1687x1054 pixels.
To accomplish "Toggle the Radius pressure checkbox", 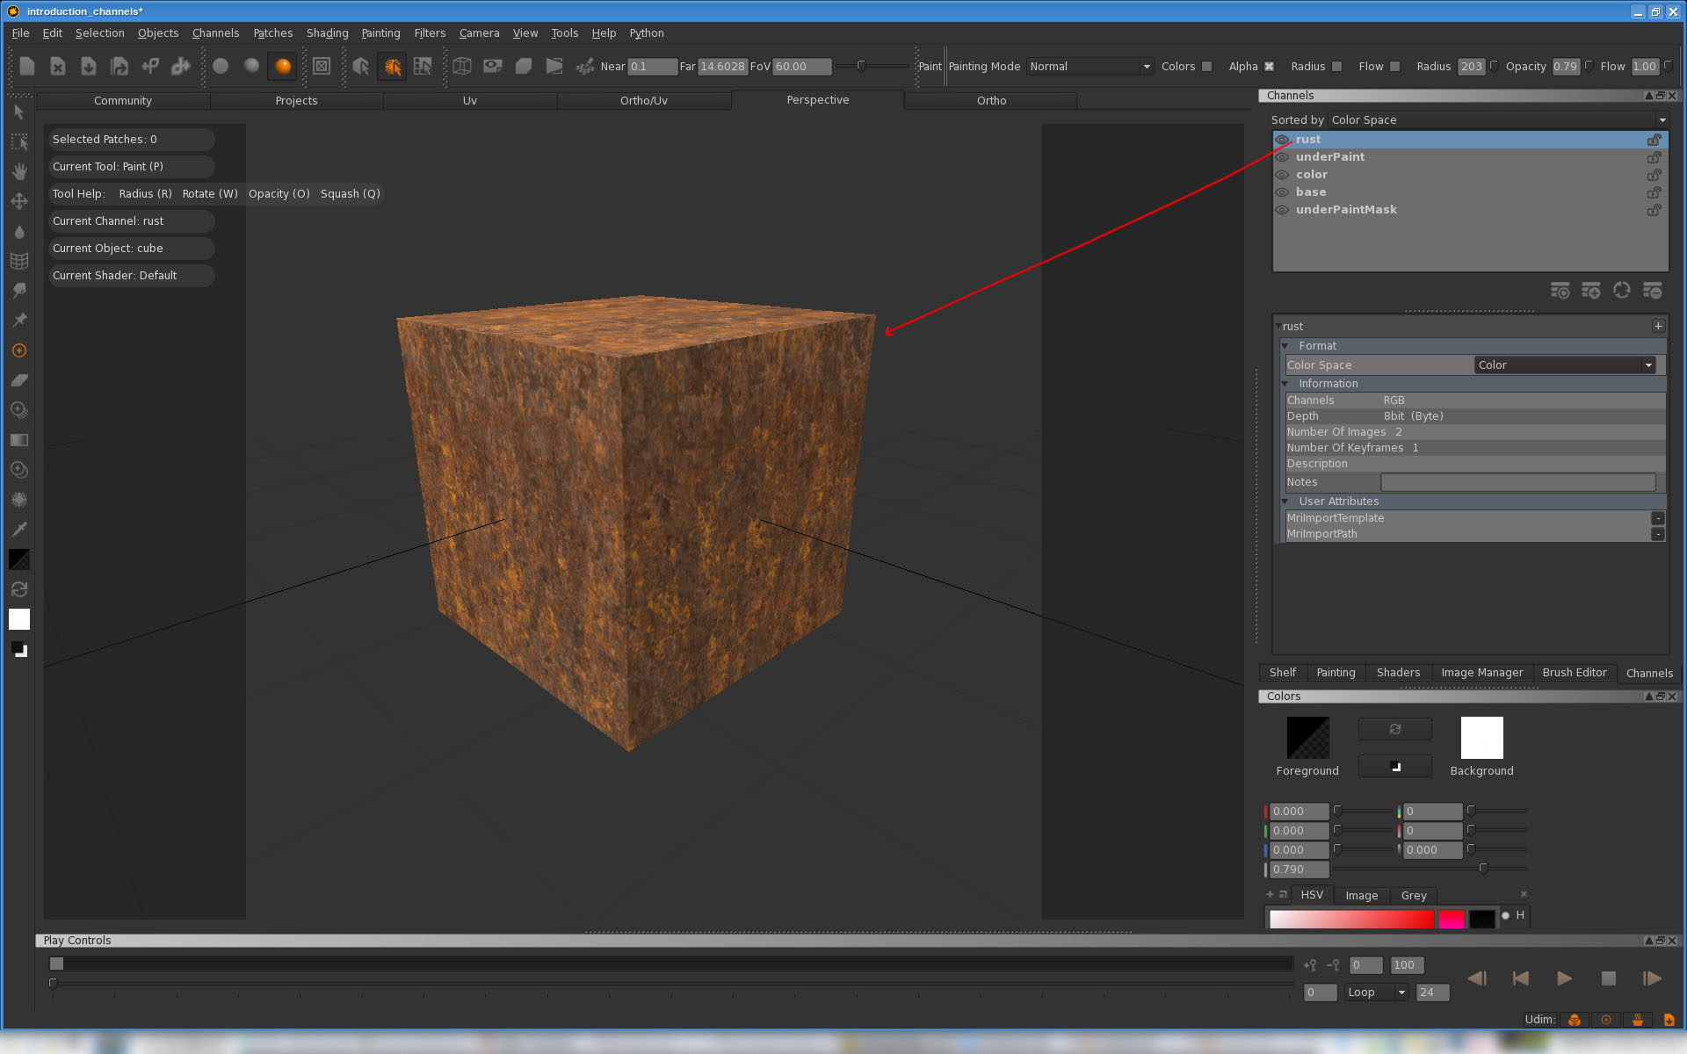I will coord(1337,67).
